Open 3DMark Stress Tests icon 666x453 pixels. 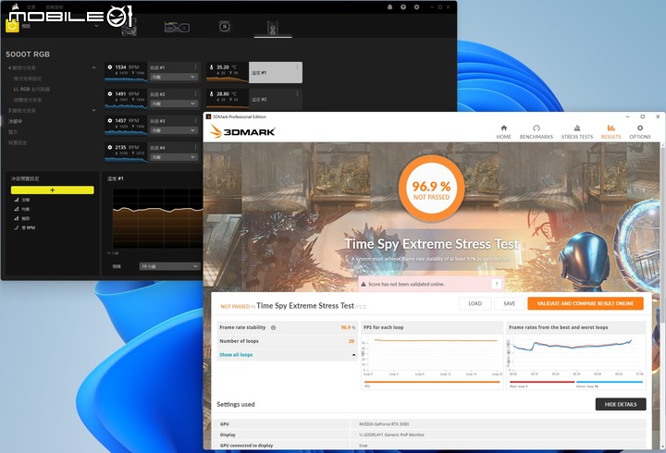point(577,128)
